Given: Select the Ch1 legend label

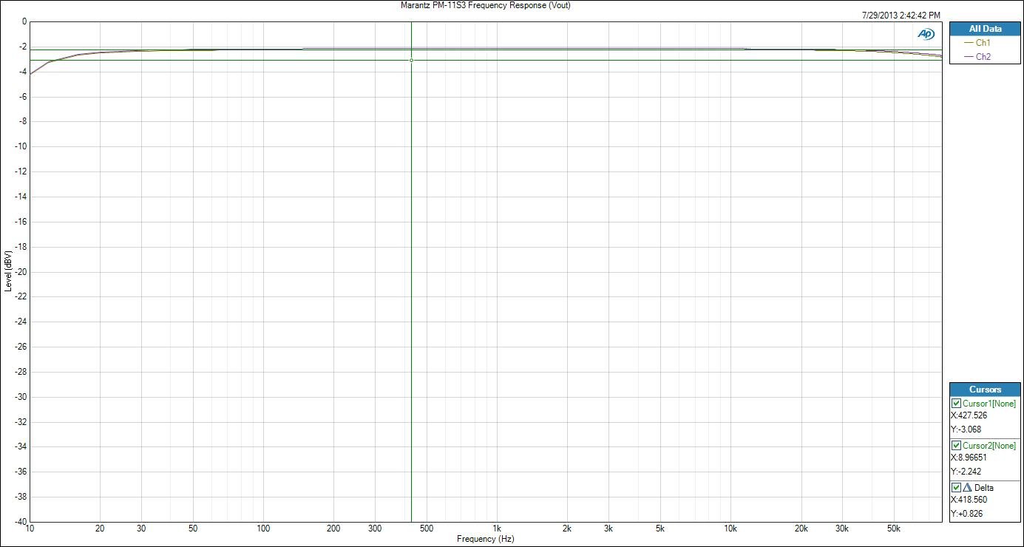Looking at the screenshot, I should (983, 43).
